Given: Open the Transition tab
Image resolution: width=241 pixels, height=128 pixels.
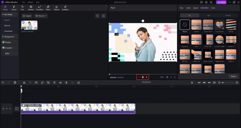Looking at the screenshot, I should (39, 8).
